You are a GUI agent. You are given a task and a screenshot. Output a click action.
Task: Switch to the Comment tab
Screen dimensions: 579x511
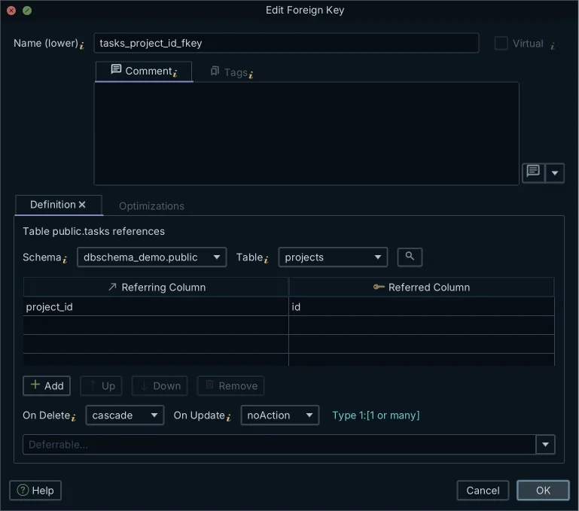144,71
